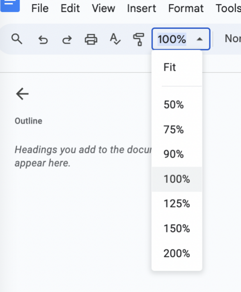
Task: Click the Outline heading text
Action: click(x=28, y=121)
